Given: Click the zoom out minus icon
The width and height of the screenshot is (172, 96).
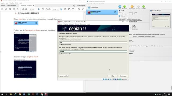Looking at the screenshot, I should (x=46, y=9).
